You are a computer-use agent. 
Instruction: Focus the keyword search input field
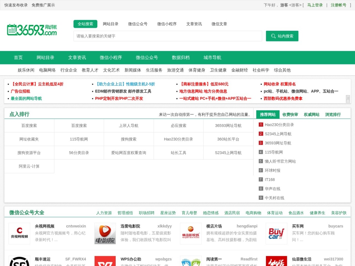tap(168, 36)
